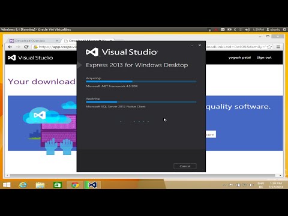Click scrollbar right arrow in Chrome page
This screenshot has width=288, height=216.
(280, 175)
